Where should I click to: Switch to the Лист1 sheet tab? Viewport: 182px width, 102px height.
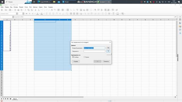click(x=15, y=99)
